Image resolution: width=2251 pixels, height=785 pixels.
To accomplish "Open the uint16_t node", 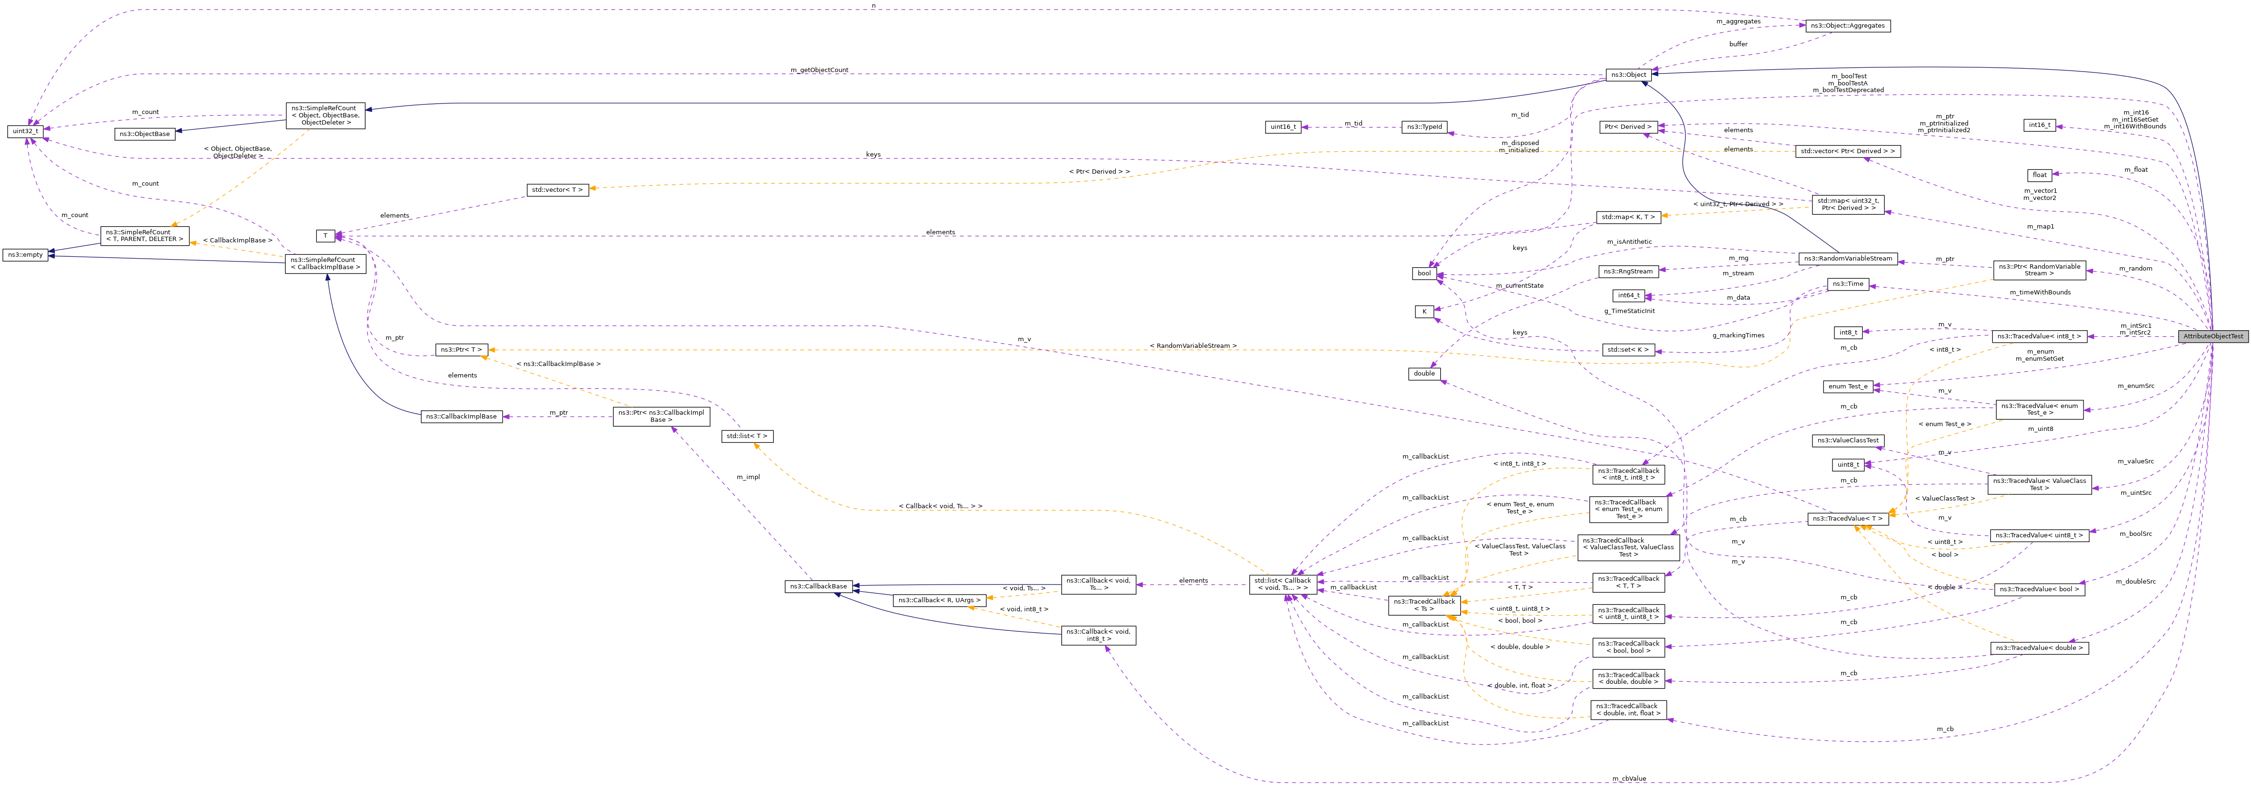I will coord(1283,127).
